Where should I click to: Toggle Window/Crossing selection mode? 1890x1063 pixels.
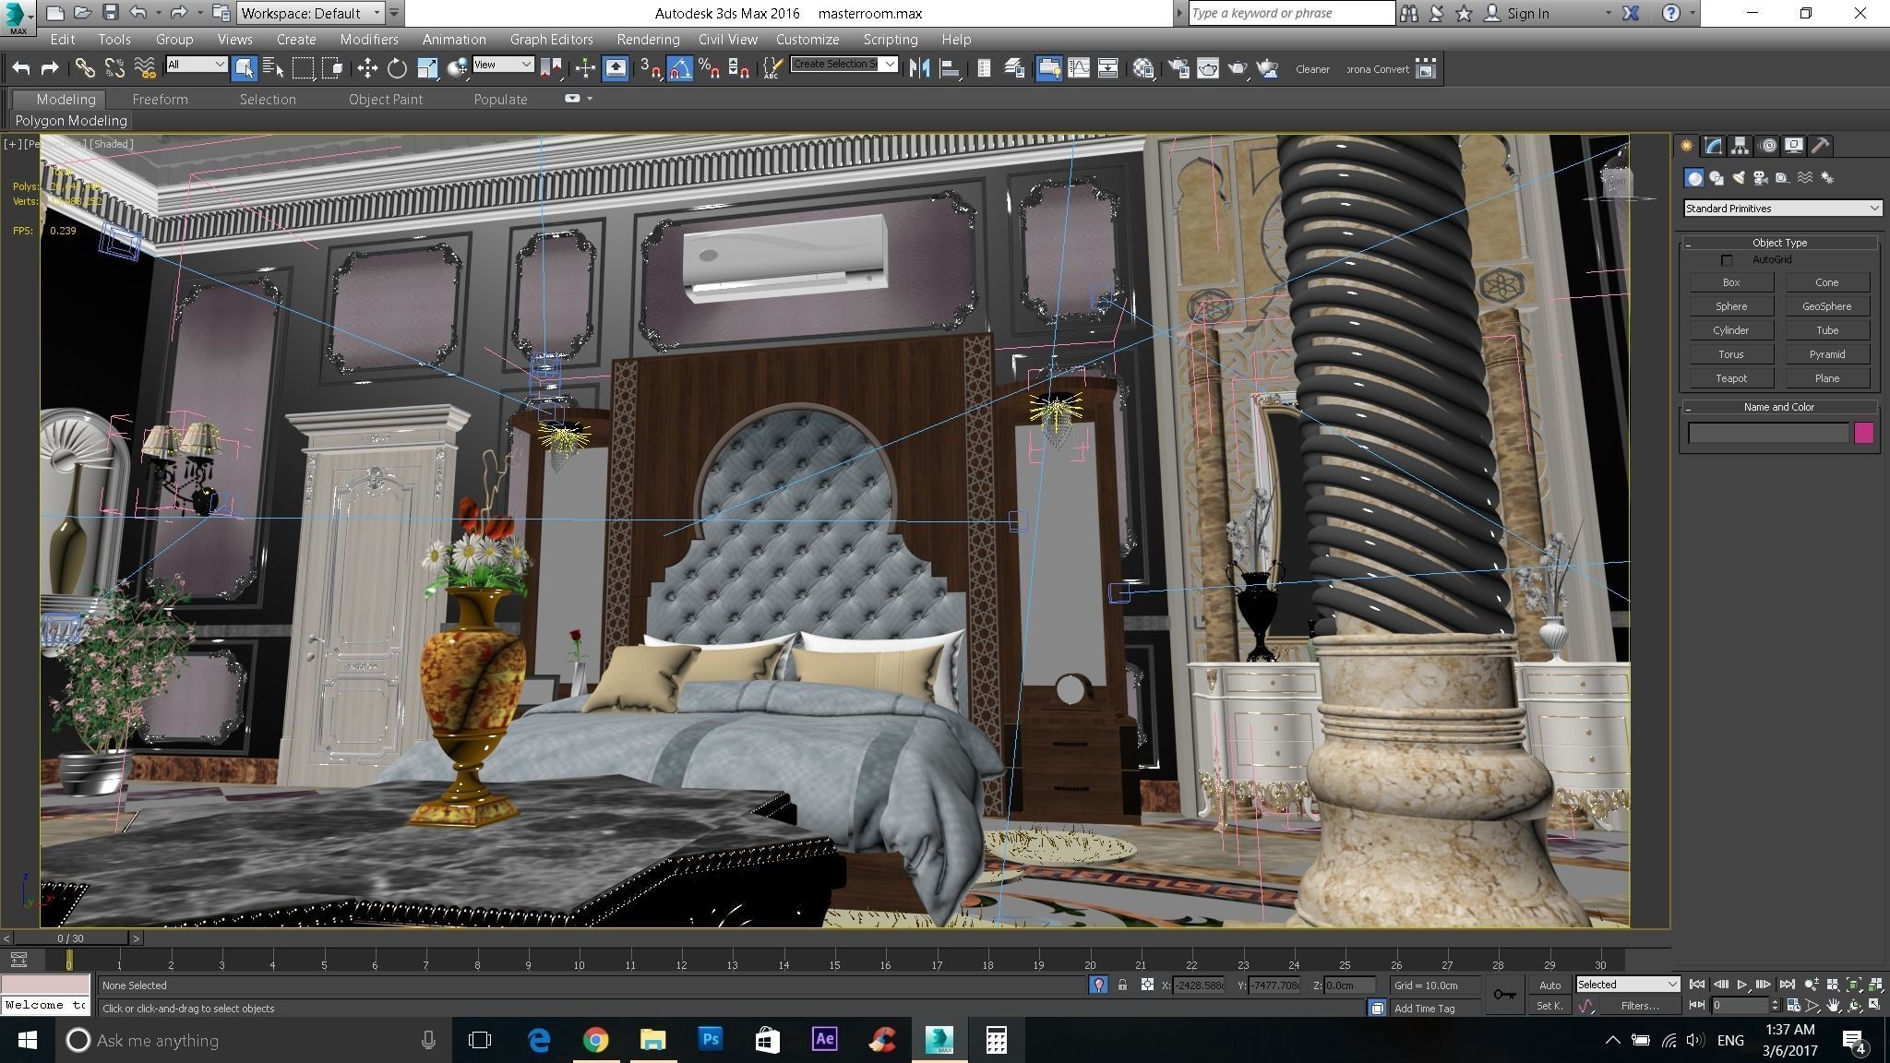coord(333,68)
